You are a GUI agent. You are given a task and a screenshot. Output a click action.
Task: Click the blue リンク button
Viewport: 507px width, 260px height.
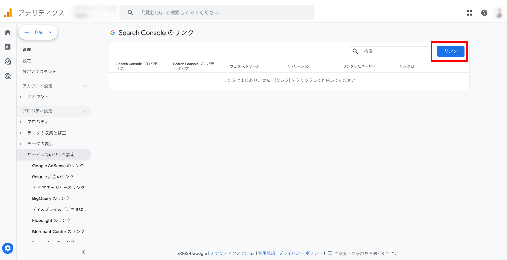click(450, 51)
